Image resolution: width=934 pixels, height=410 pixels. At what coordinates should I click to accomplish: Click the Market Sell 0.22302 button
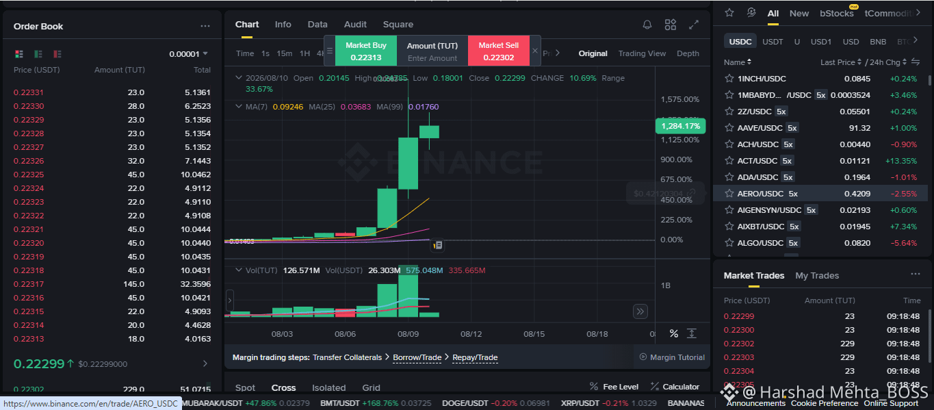pos(498,51)
